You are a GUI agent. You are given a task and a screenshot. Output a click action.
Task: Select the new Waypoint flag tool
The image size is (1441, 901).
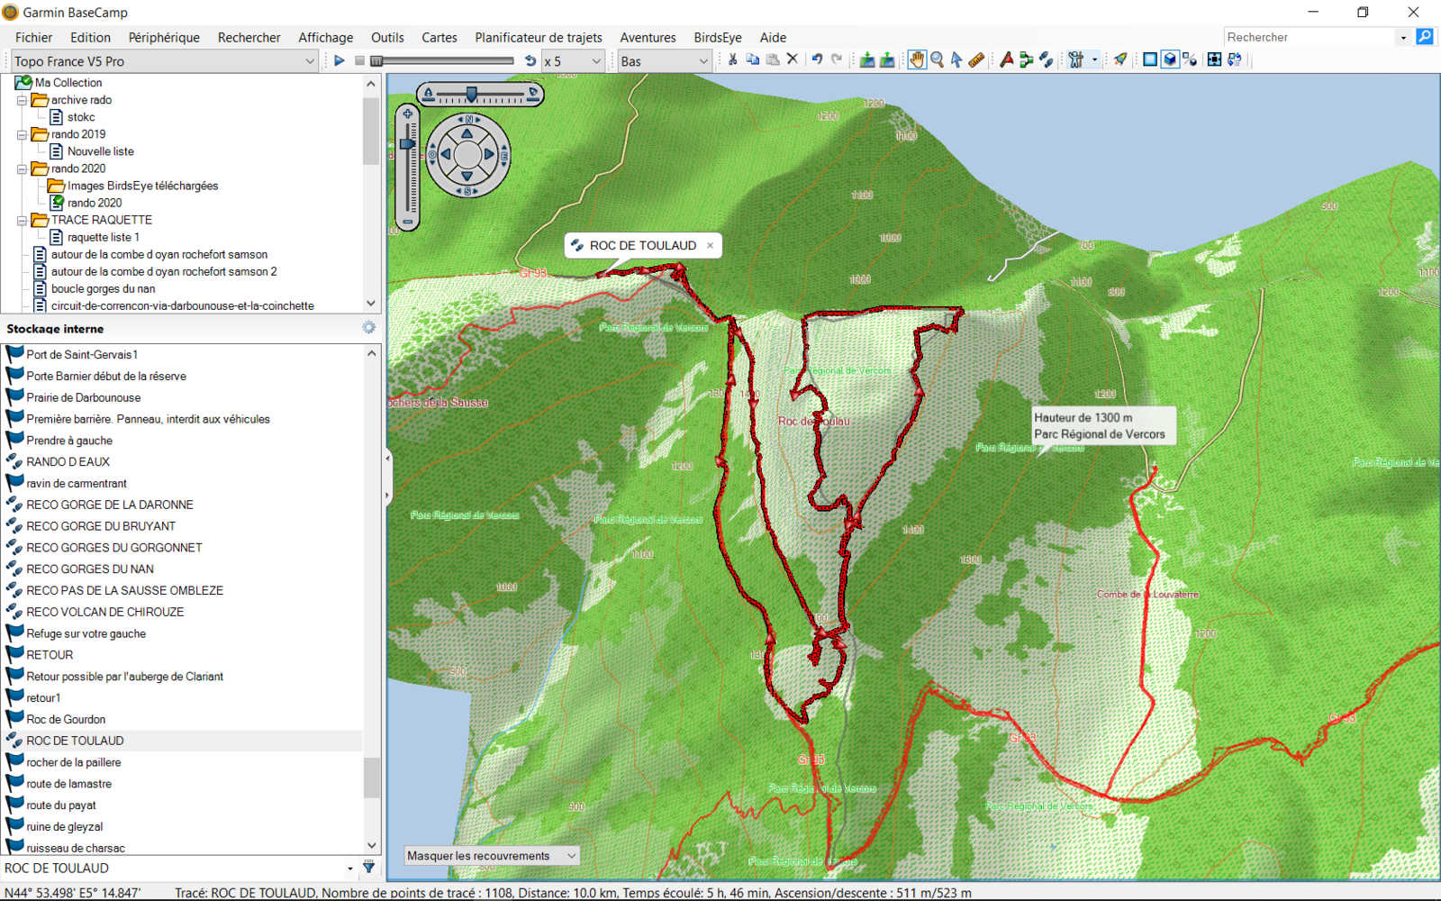(x=1007, y=60)
